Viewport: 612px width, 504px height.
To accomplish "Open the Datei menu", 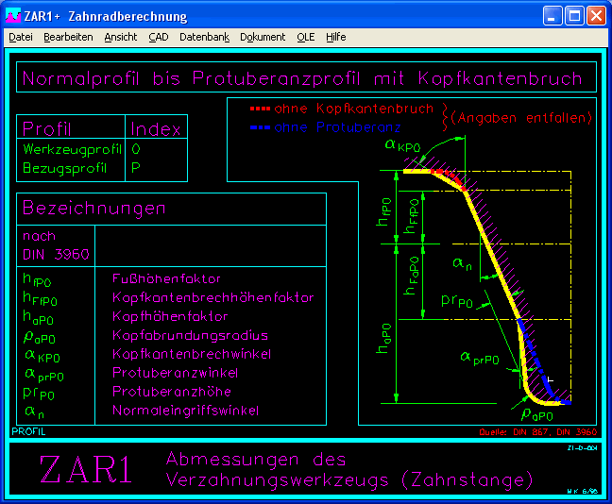I will point(20,37).
